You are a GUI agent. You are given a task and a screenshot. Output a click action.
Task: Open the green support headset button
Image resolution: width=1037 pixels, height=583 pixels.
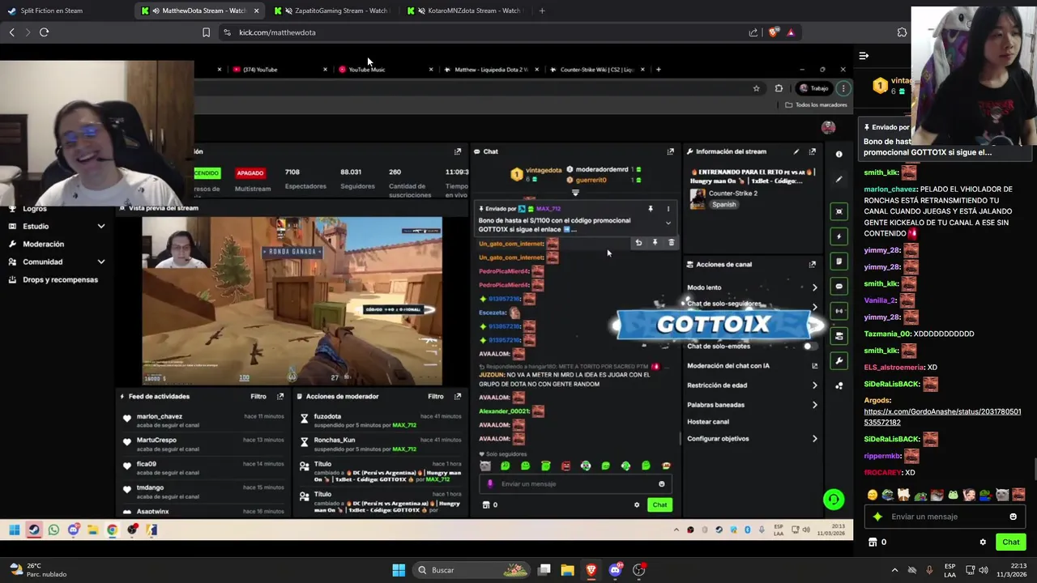tap(834, 500)
